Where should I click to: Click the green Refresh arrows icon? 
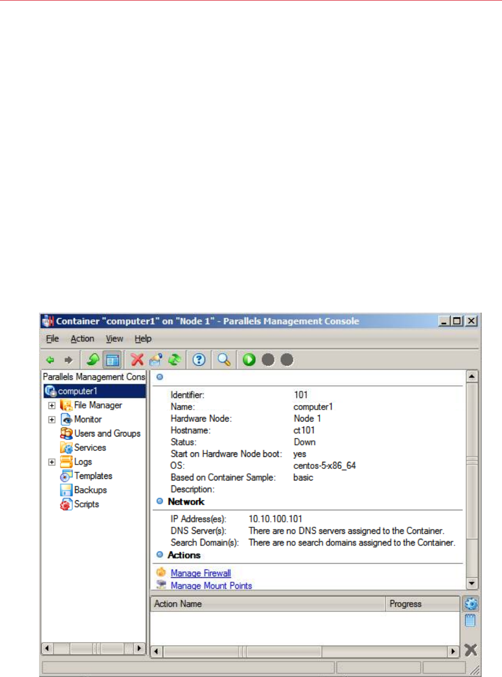(x=175, y=360)
